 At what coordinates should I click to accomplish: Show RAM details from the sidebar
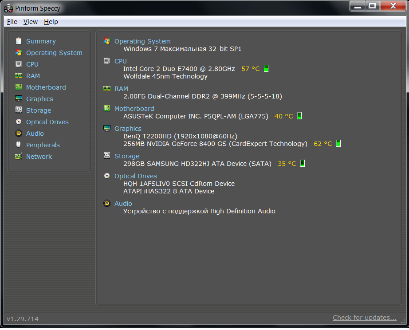(x=33, y=76)
